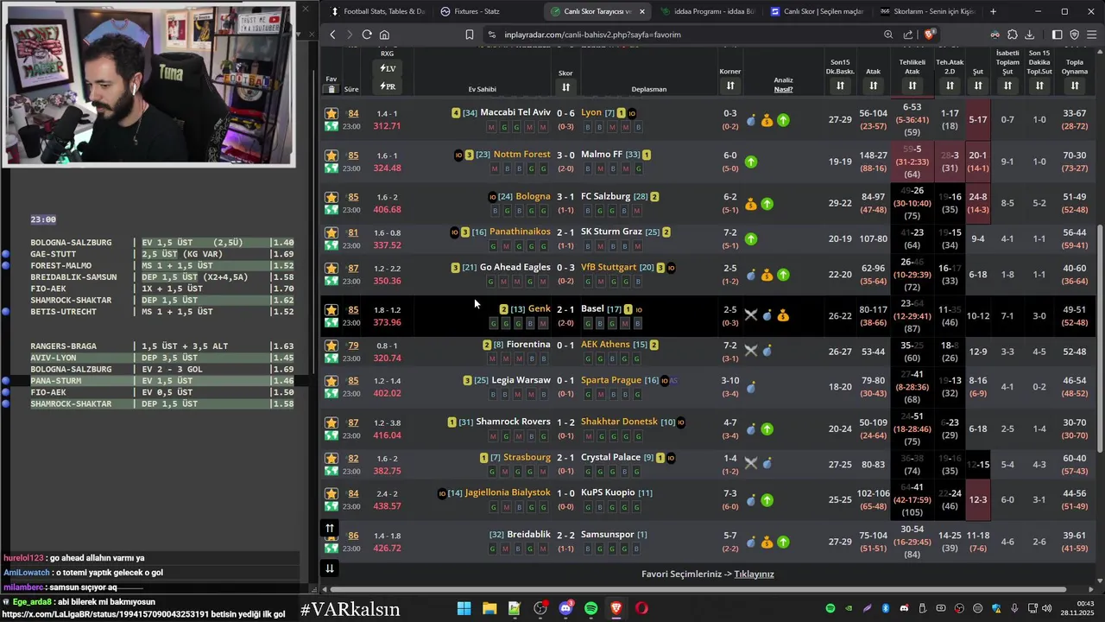Open the Windows Start menu
The height and width of the screenshot is (622, 1105).
point(464,608)
